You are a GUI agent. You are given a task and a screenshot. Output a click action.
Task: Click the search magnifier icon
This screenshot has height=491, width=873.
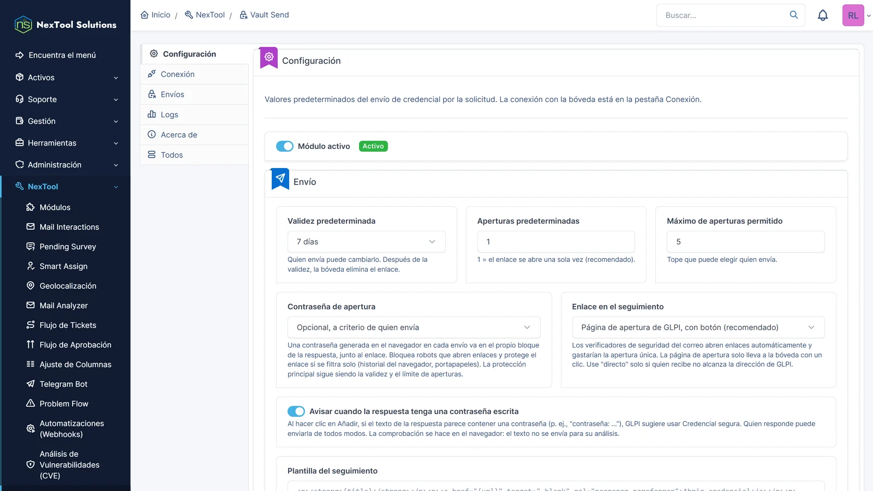pos(794,15)
